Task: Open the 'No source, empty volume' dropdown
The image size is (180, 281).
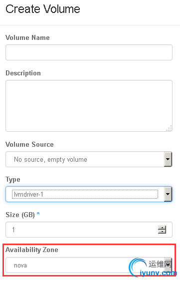Action: (x=89, y=159)
